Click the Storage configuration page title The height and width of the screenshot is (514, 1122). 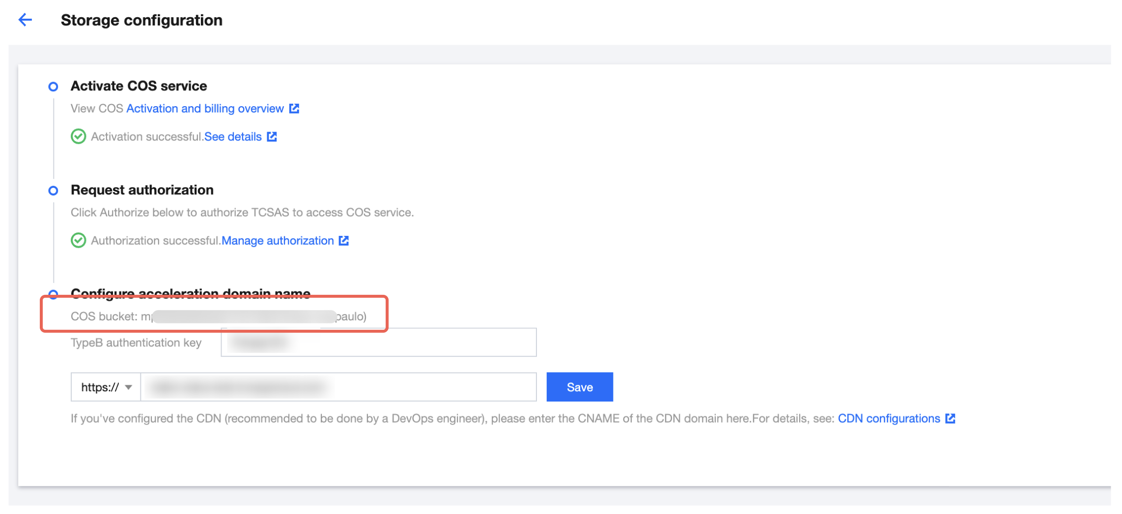point(141,20)
